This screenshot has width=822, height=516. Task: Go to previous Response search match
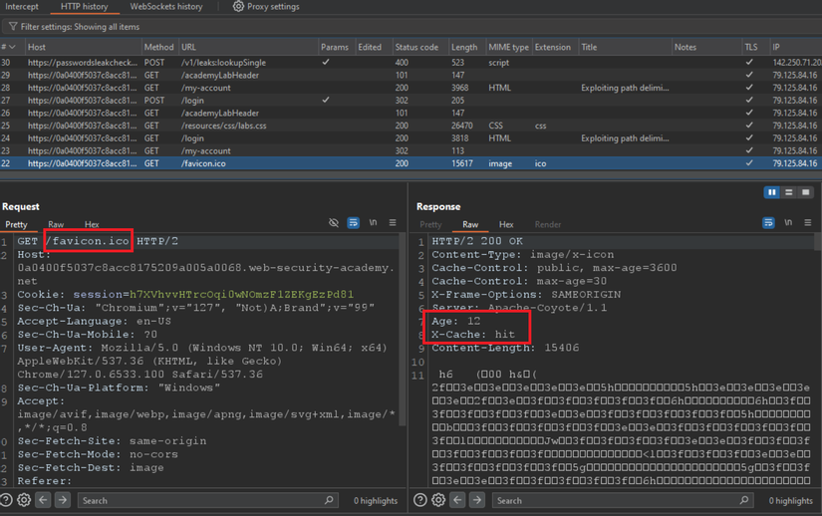click(x=457, y=500)
